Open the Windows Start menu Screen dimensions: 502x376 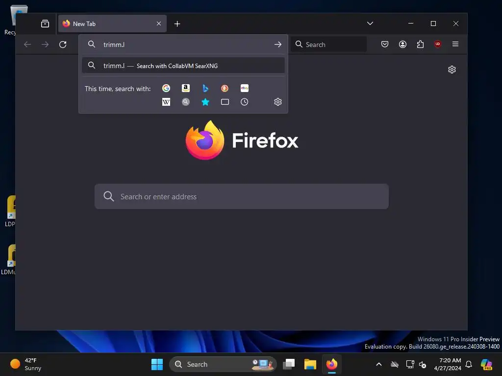tap(157, 364)
